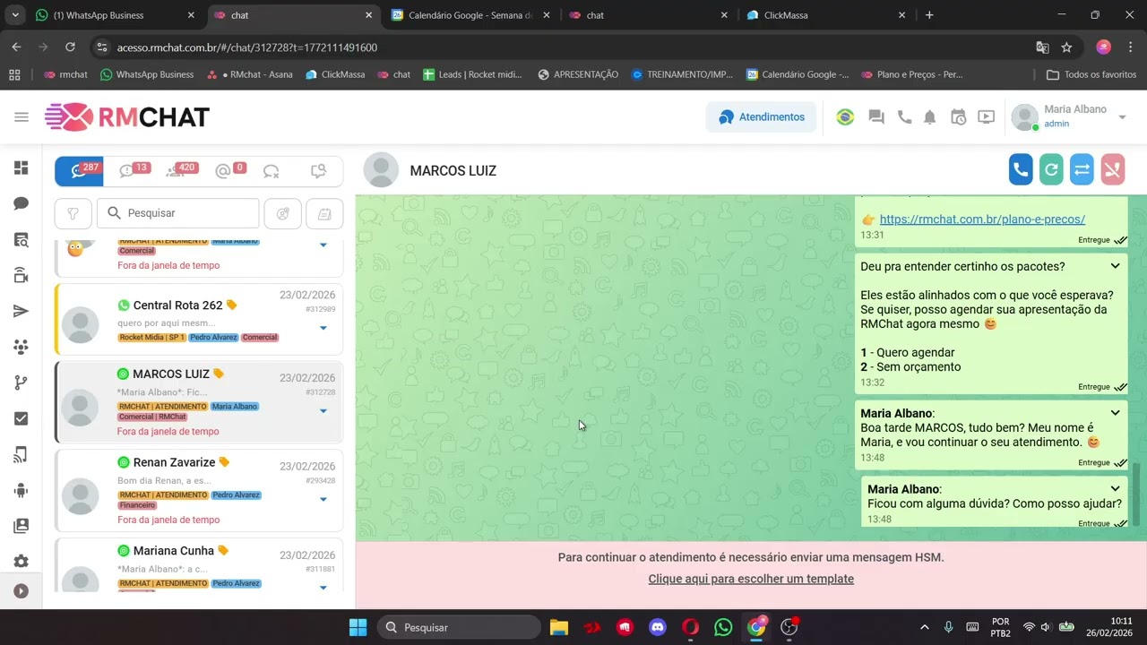This screenshot has width=1147, height=645.
Task: Open the send paper-plane sidebar icon
Action: (21, 311)
